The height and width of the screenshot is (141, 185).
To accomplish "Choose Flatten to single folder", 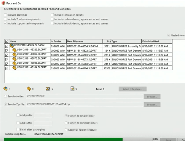I will tap(66, 116).
